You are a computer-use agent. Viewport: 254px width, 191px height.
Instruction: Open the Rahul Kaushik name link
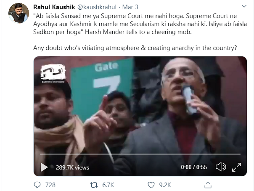(x=54, y=7)
